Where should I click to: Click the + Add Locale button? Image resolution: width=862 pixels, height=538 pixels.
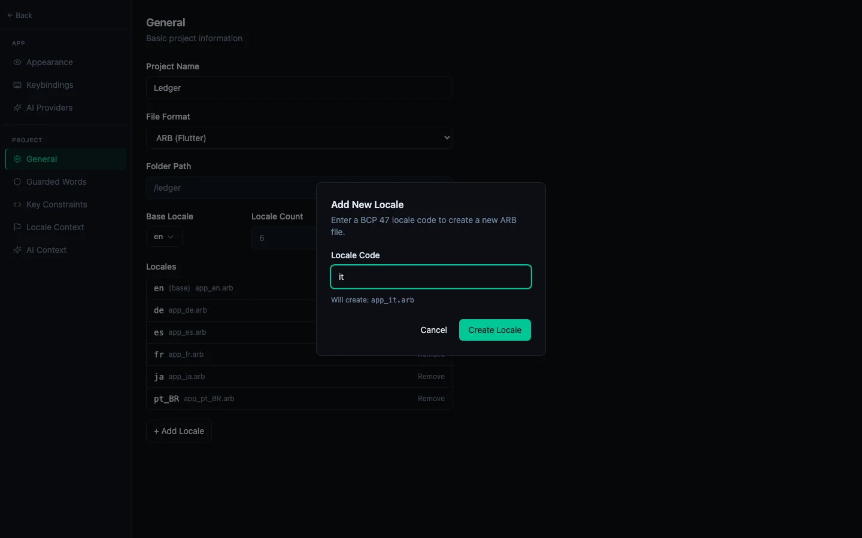tap(179, 431)
